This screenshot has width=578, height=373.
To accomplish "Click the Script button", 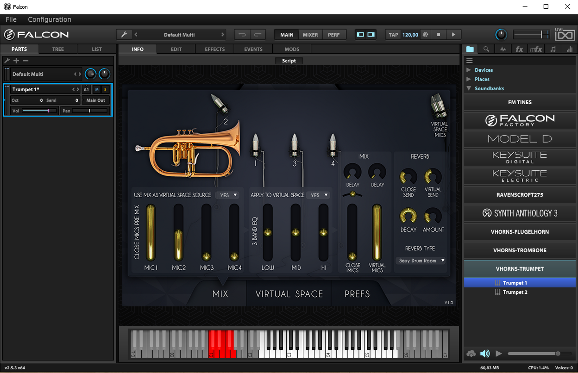I will 289,61.
